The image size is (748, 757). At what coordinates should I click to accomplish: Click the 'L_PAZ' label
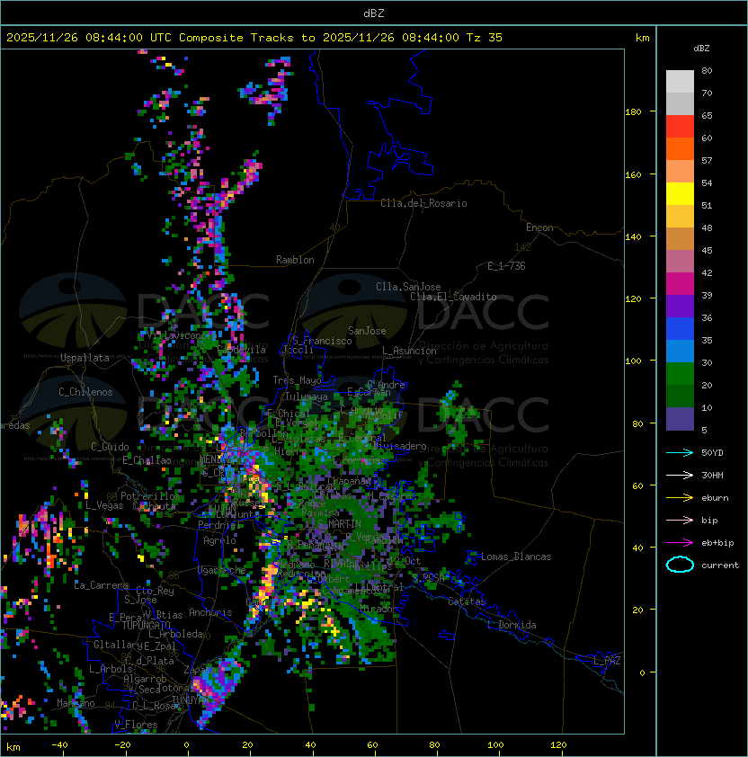[607, 661]
